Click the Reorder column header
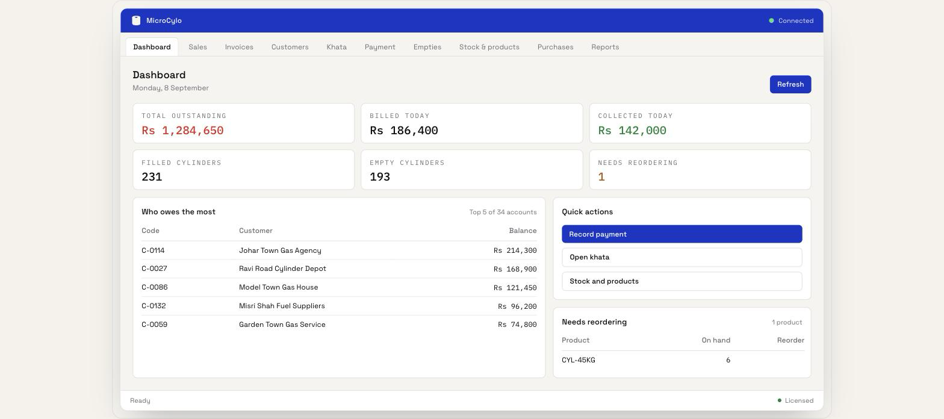The width and height of the screenshot is (944, 419). pos(790,340)
